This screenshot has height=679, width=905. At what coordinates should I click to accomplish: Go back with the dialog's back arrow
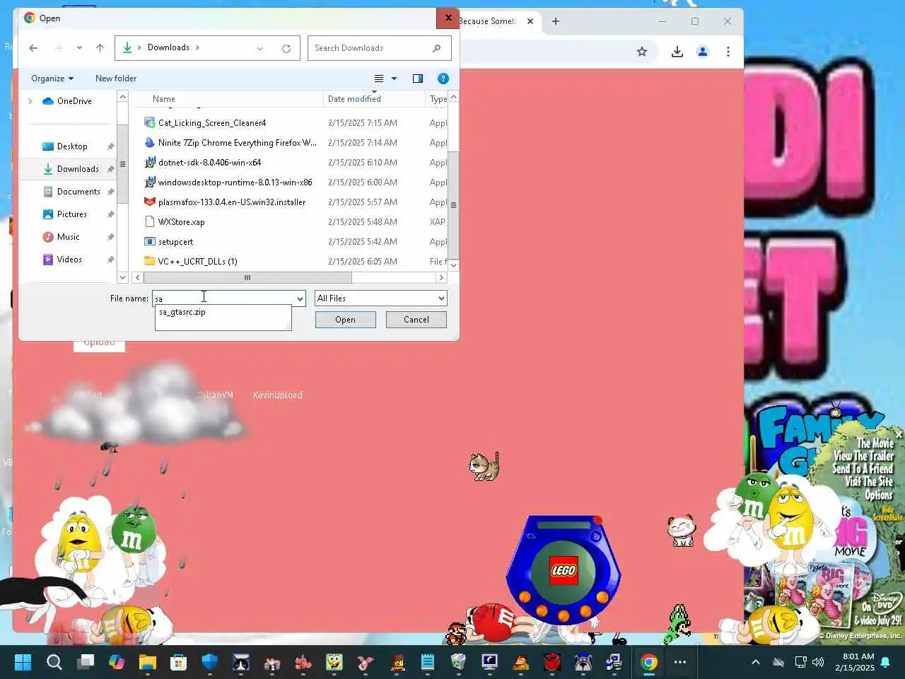pyautogui.click(x=33, y=48)
